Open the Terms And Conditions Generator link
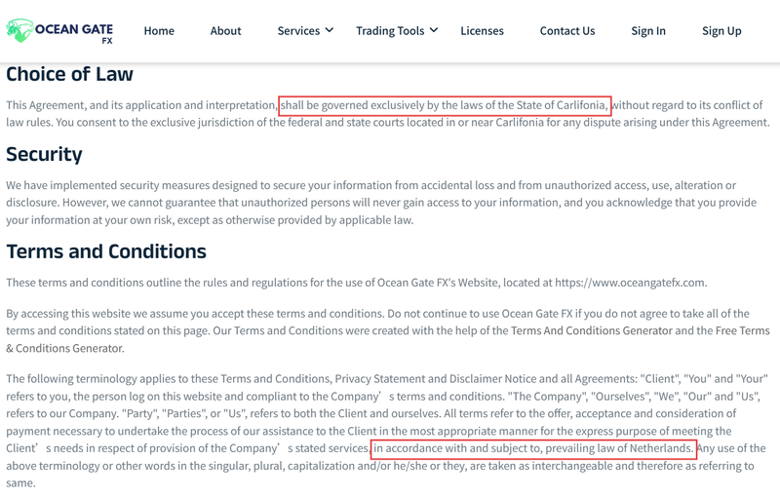This screenshot has width=780, height=498. click(x=592, y=331)
